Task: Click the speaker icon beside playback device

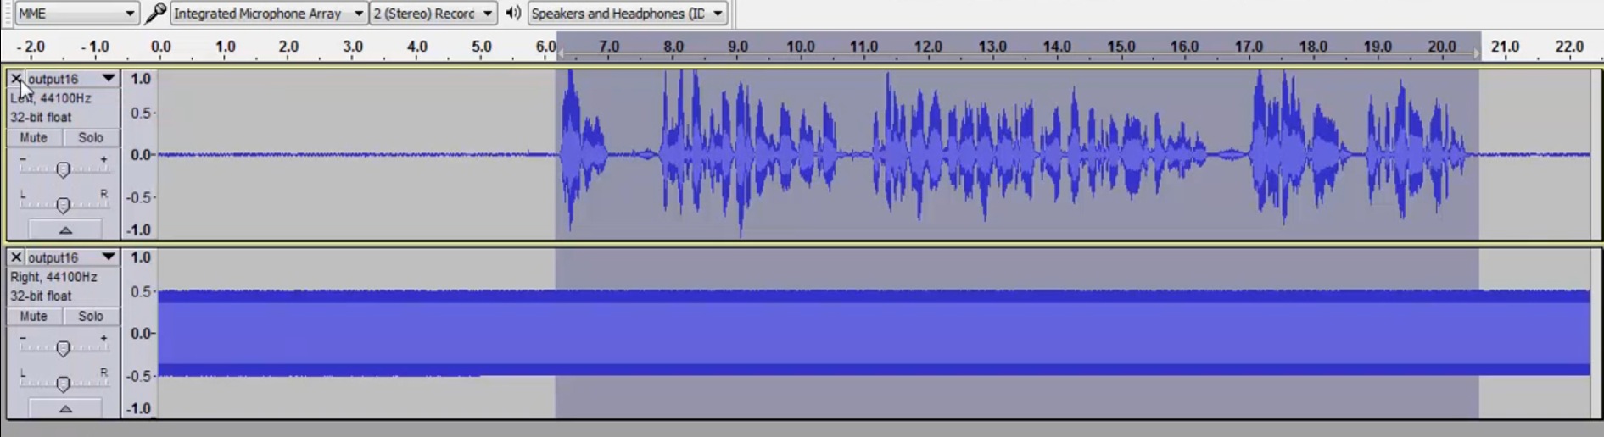Action: click(513, 13)
